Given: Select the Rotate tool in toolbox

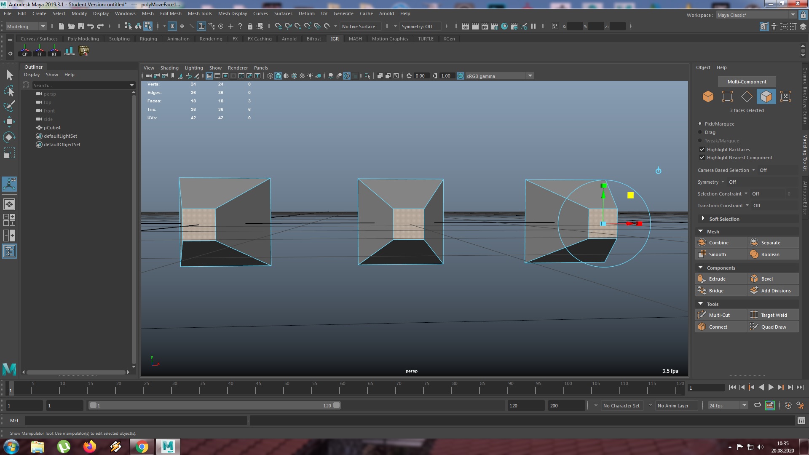Looking at the screenshot, I should (9, 137).
